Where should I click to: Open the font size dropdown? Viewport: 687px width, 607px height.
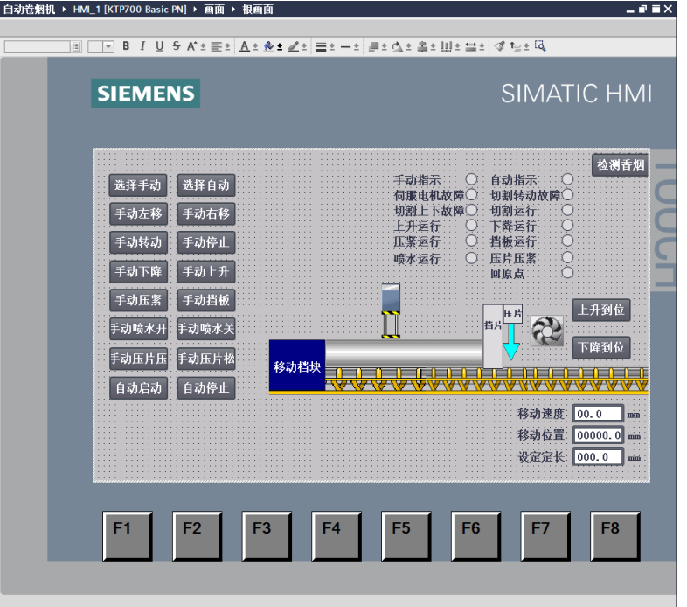(108, 46)
